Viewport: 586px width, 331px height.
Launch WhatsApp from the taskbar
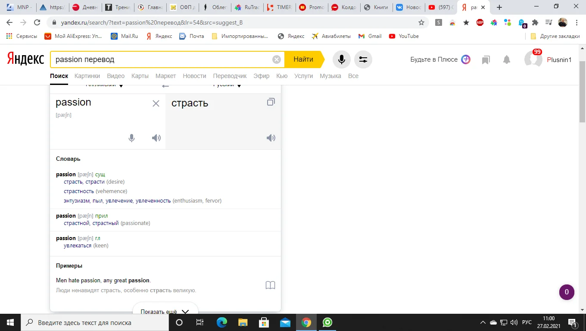pyautogui.click(x=327, y=322)
